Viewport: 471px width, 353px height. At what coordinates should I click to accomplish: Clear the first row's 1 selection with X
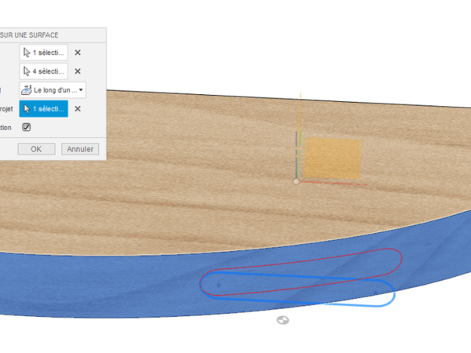pos(78,53)
